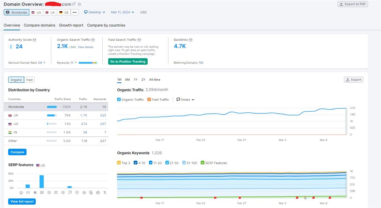Toggle the Paid Traffic checkbox
This screenshot has height=208, width=381.
(x=149, y=100)
